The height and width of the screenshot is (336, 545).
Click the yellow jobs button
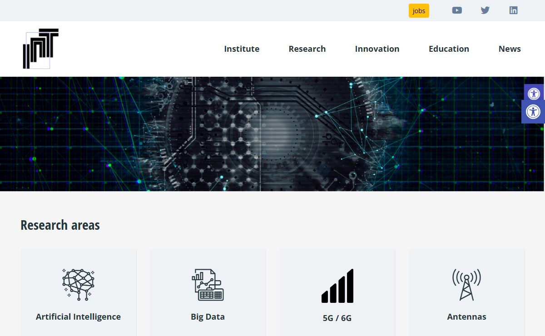tap(419, 11)
